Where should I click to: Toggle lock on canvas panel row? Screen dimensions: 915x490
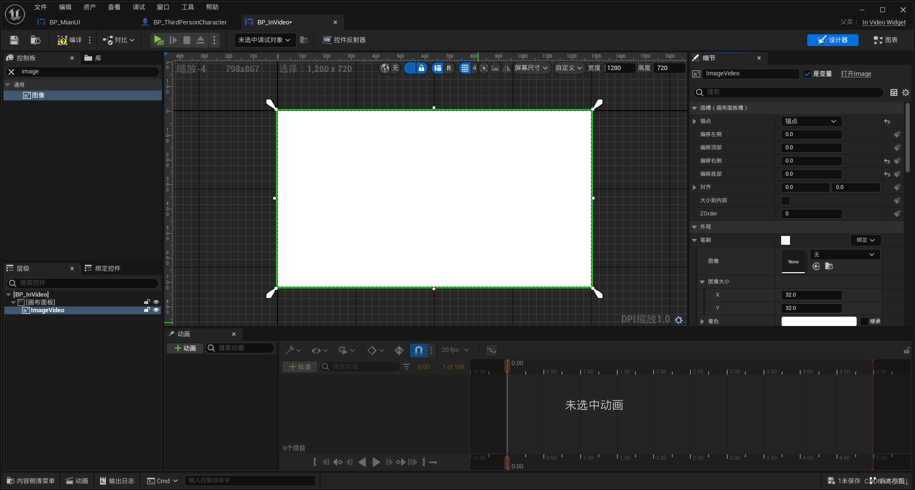tap(147, 302)
